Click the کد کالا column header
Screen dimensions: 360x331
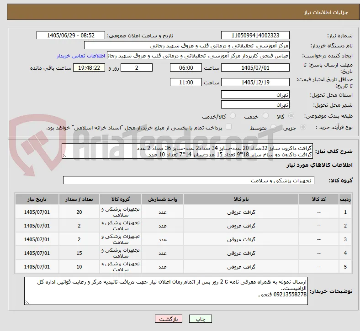point(319,199)
